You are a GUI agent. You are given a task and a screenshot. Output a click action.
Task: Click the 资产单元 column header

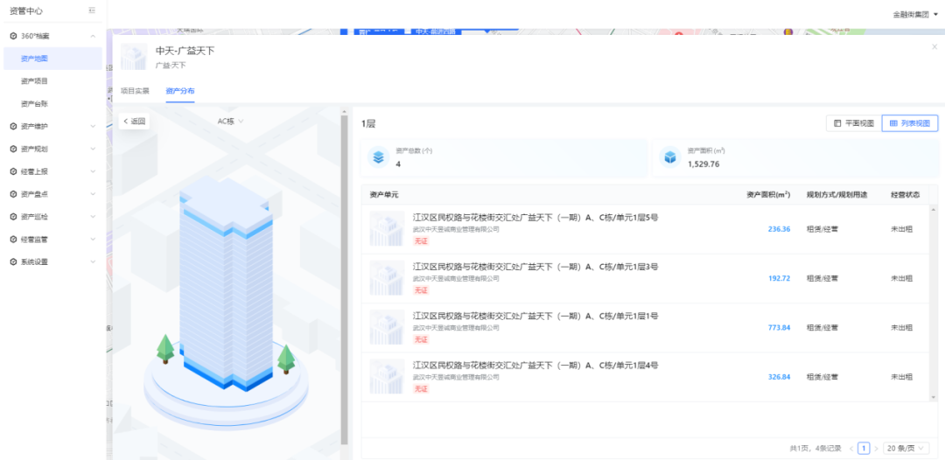(x=384, y=195)
